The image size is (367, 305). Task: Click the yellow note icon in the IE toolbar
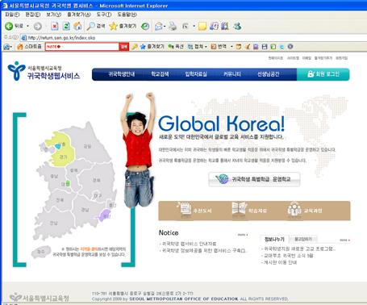pos(202,26)
